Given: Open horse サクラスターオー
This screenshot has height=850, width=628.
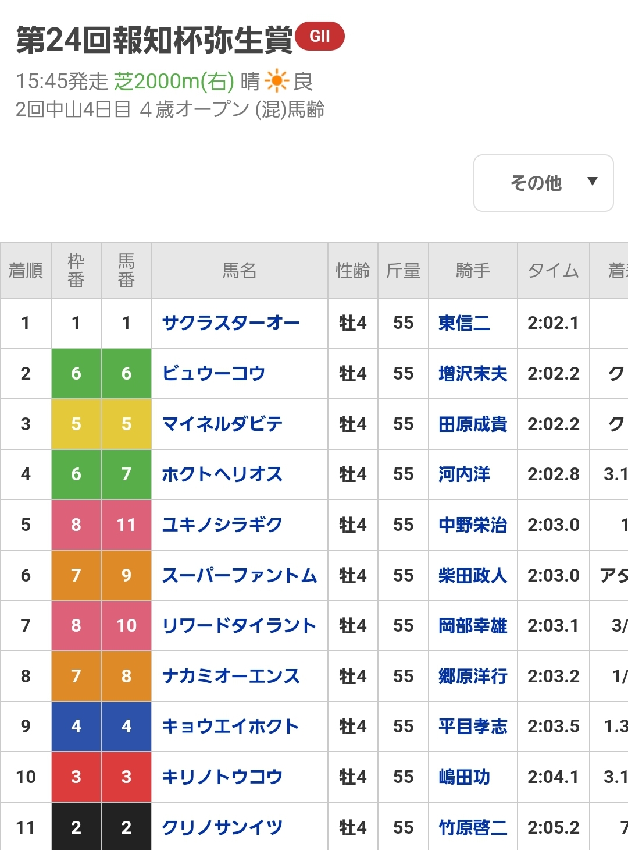Looking at the screenshot, I should pos(231,323).
